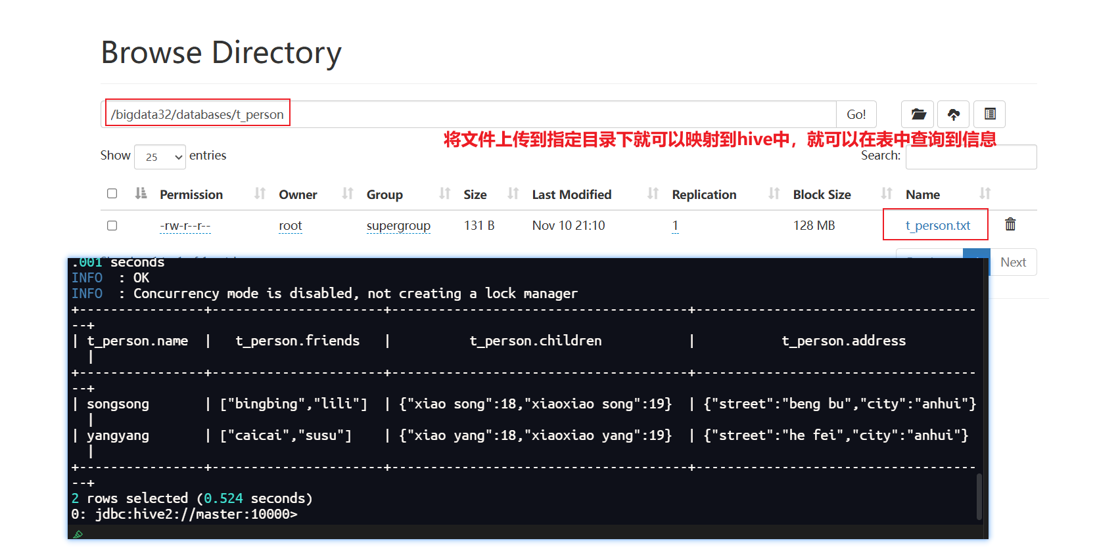Click the replication value 1
The image size is (1120, 547).
coord(675,226)
